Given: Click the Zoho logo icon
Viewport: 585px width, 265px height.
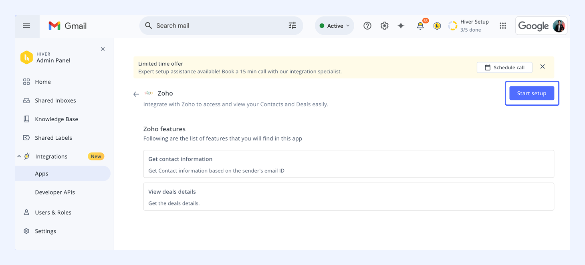Looking at the screenshot, I should [x=149, y=93].
